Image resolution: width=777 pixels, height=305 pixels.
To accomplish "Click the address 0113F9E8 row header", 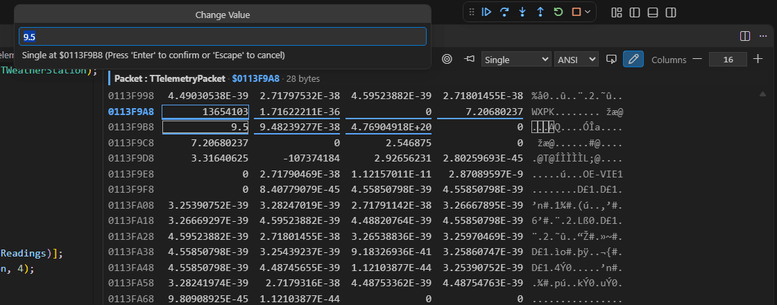I will coord(131,174).
